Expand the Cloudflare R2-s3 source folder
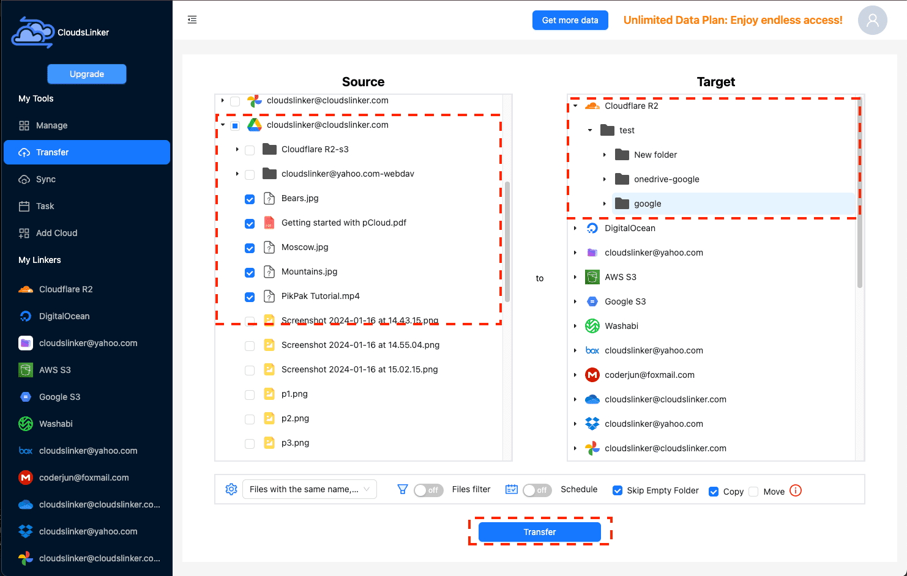Image resolution: width=907 pixels, height=576 pixels. point(237,149)
